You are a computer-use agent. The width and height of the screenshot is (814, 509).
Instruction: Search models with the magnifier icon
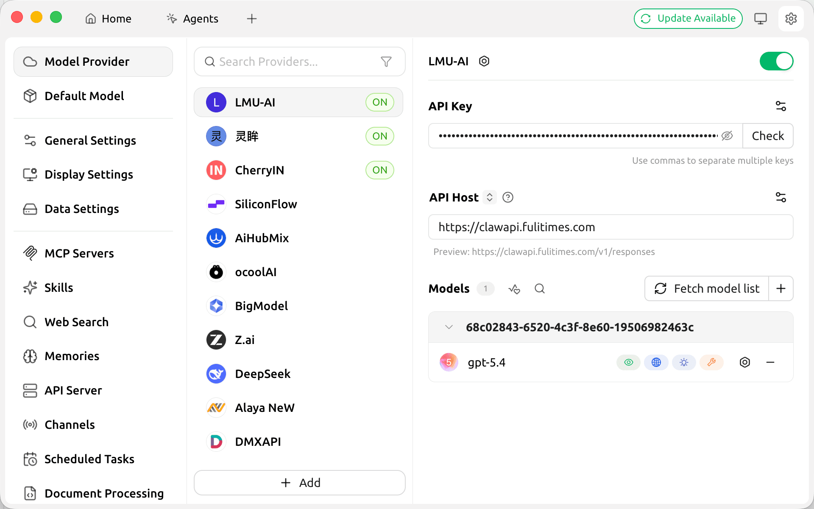point(540,289)
